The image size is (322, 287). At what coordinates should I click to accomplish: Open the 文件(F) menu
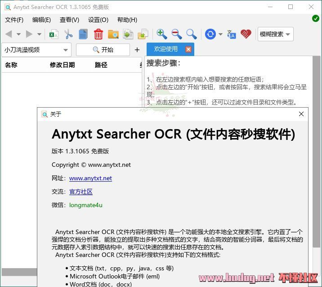[x=14, y=20]
